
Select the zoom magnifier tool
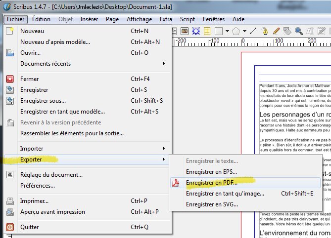299,31
